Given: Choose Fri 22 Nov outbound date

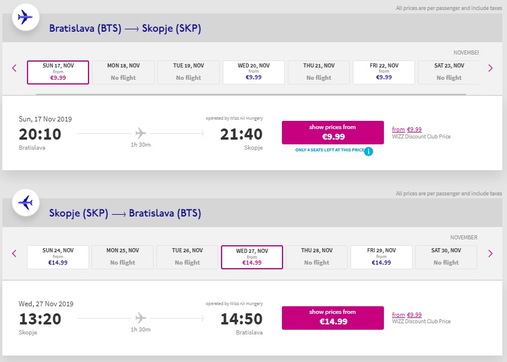Looking at the screenshot, I should [384, 72].
